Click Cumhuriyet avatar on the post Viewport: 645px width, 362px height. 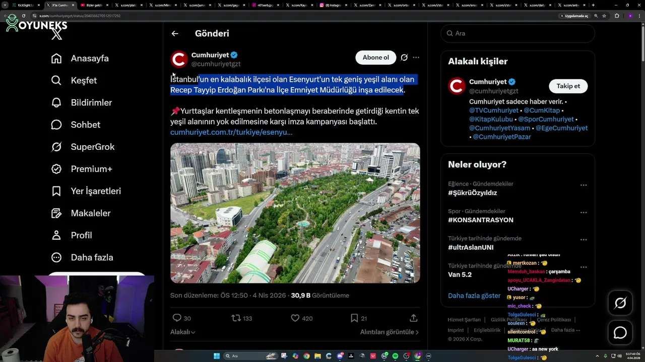[179, 59]
